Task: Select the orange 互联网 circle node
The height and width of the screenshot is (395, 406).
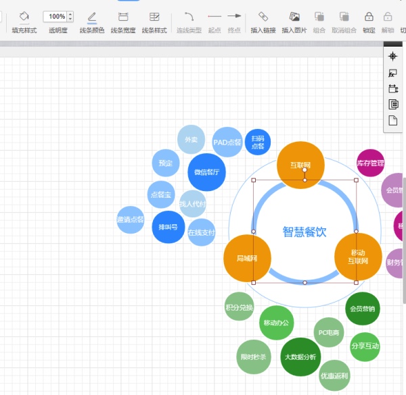Action: [x=300, y=165]
